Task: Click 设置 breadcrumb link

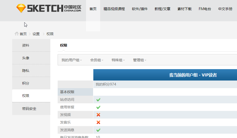Action: click(36, 34)
